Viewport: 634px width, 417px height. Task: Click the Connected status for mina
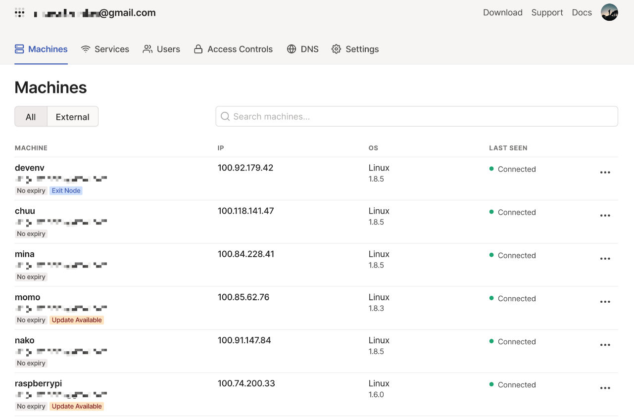point(513,255)
